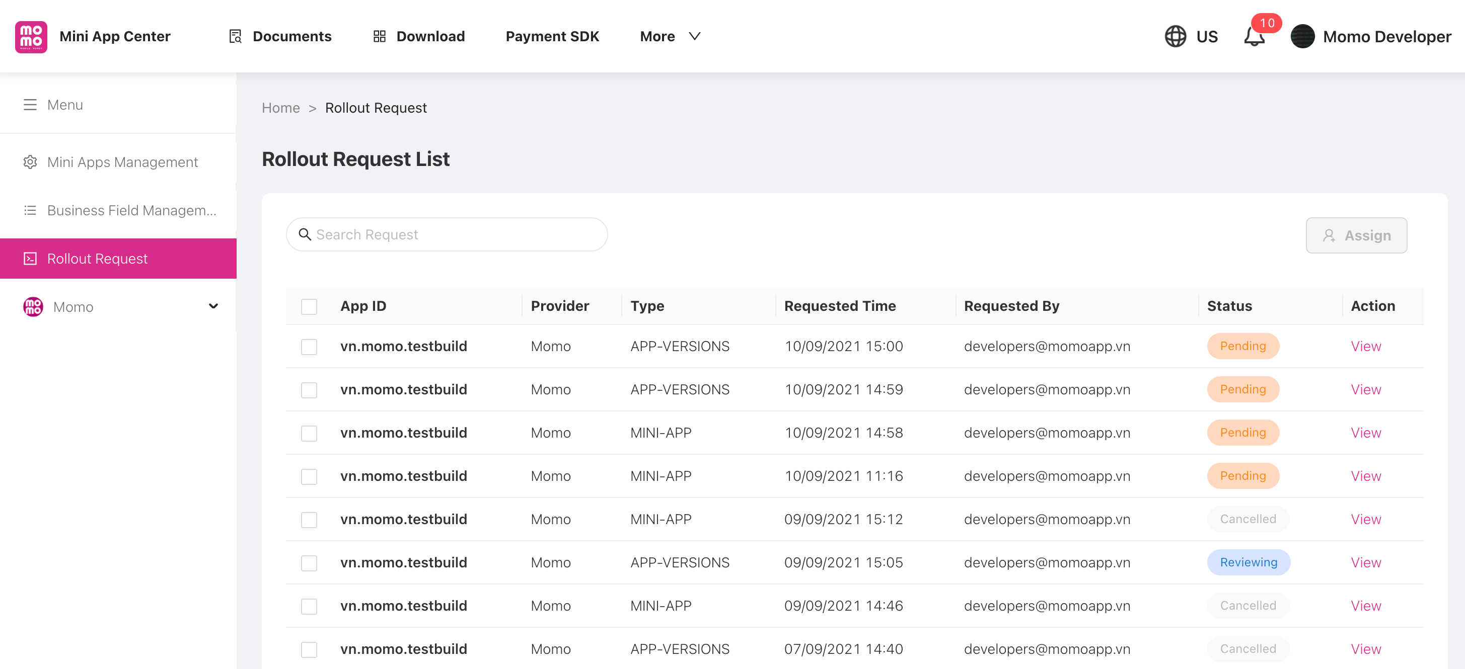This screenshot has width=1465, height=669.
Task: Open the Documents nav item
Action: [x=280, y=36]
